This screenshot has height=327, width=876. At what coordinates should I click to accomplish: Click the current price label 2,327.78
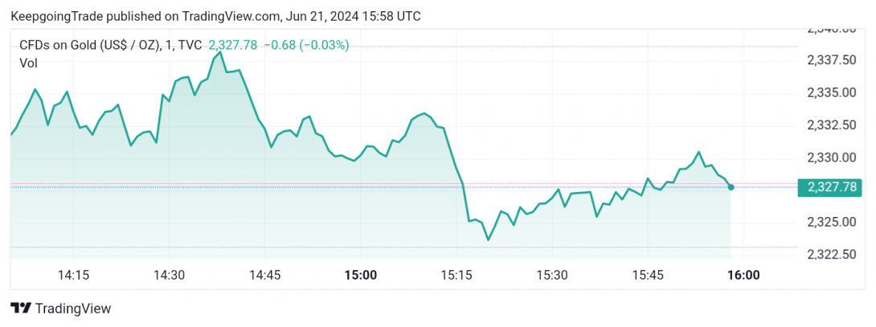point(831,187)
